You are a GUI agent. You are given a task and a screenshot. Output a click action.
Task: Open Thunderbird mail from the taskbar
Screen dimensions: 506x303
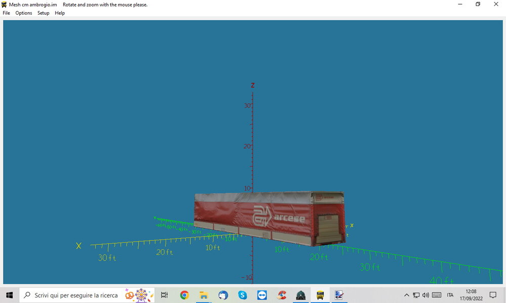(x=223, y=295)
